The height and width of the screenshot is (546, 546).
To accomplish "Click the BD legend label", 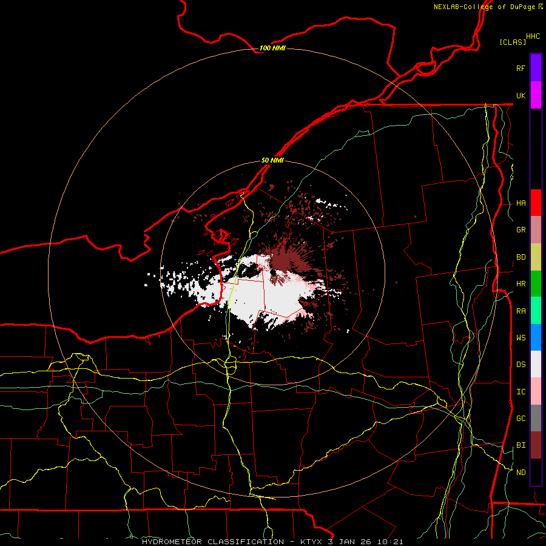I will 521,257.
